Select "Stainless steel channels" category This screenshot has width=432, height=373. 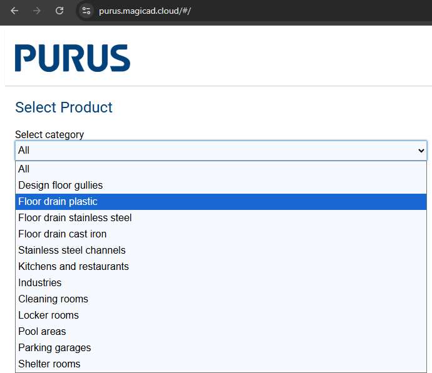click(x=221, y=250)
